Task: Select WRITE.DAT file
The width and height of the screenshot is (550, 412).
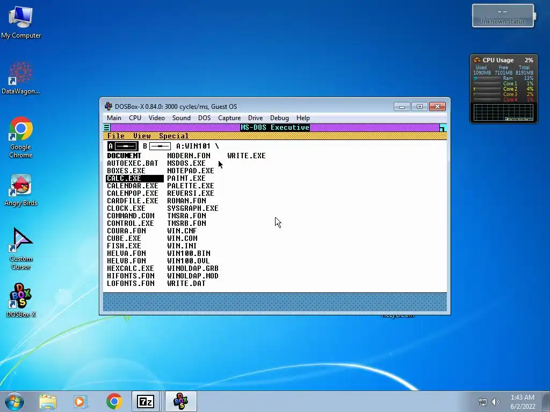Action: pos(186,283)
